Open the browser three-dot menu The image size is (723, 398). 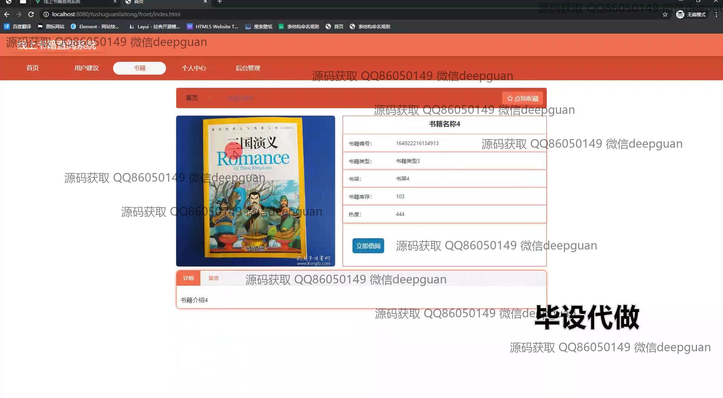[x=716, y=14]
